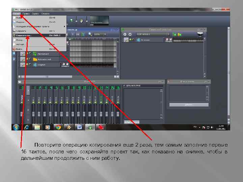This screenshot has width=243, height=182.
Task: Click the FX channel 10 fader handle
Action: 84,114
